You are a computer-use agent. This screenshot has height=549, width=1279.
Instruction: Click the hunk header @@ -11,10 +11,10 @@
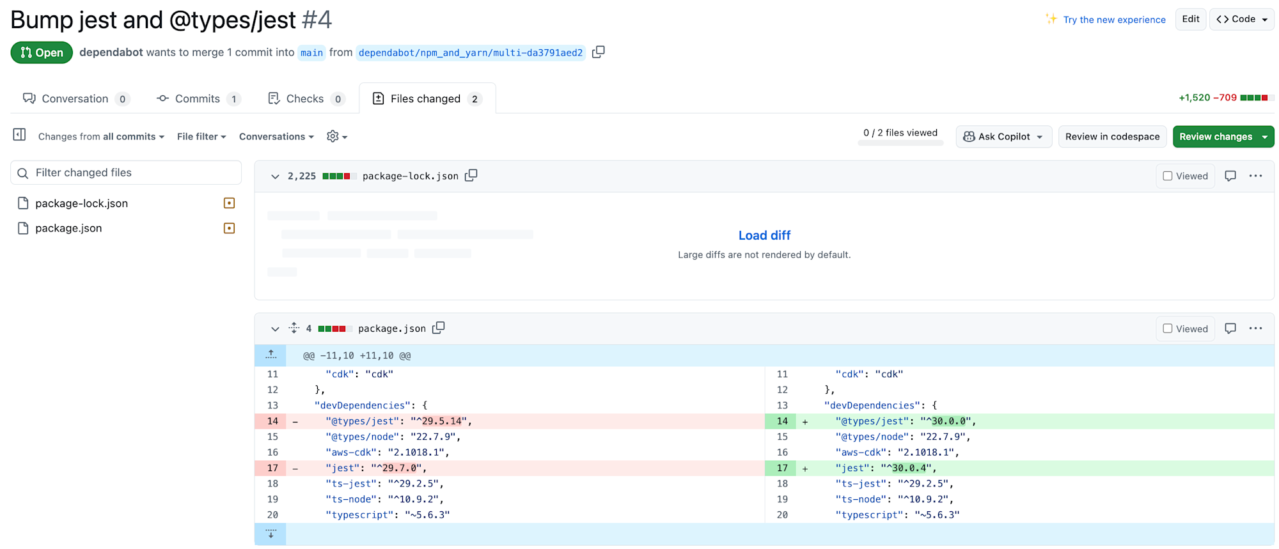(357, 356)
